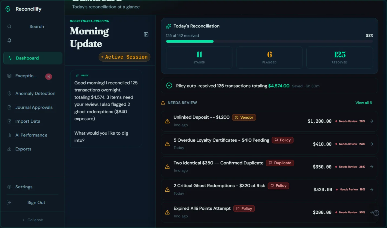387x228 pixels.
Task: Switch to the Dashboard section
Action: pyautogui.click(x=27, y=58)
